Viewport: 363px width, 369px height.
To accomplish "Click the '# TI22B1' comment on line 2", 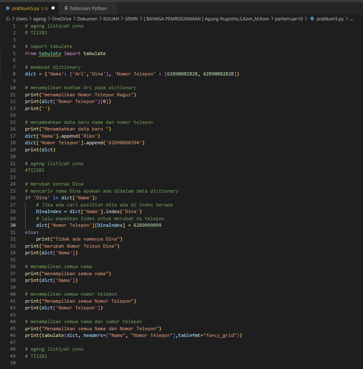I will click(x=36, y=33).
